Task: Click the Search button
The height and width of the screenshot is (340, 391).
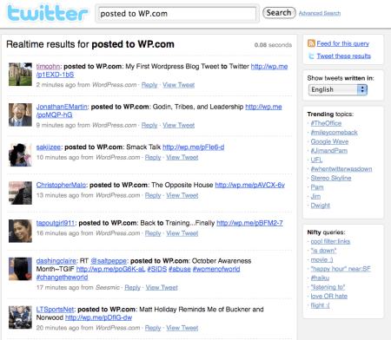Action: 279,13
